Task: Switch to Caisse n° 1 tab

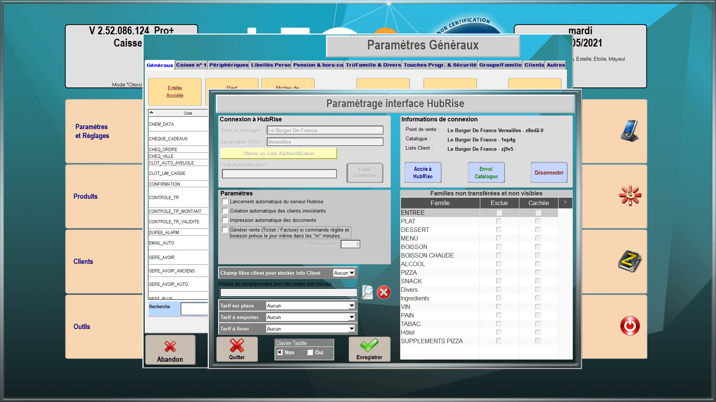Action: click(x=191, y=65)
